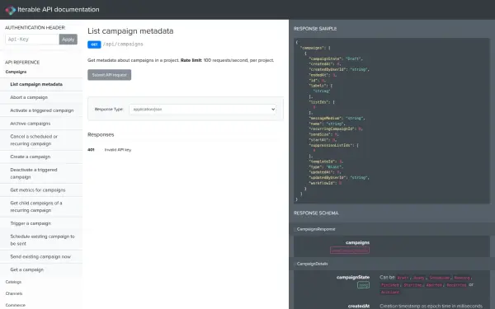Click the Iterable logo icon

10,10
